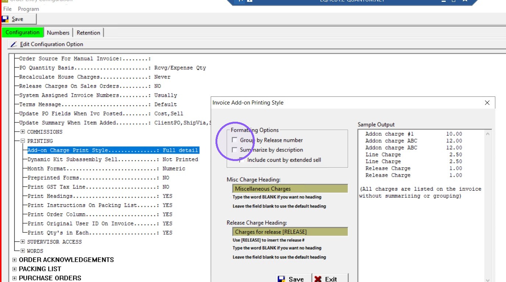The height and width of the screenshot is (282, 506).
Task: Click the Save floppy disk icon in toolbar
Action: coord(5,19)
